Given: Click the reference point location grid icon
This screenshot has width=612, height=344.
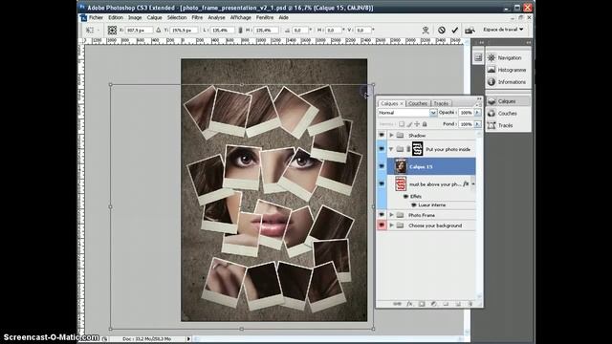Looking at the screenshot, I should (x=112, y=30).
